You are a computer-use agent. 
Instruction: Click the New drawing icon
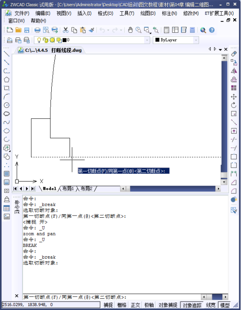(10, 30)
